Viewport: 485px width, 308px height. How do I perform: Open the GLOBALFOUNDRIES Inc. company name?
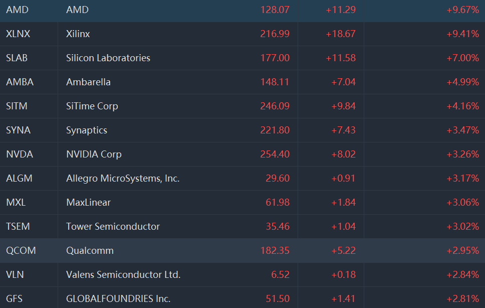118,298
